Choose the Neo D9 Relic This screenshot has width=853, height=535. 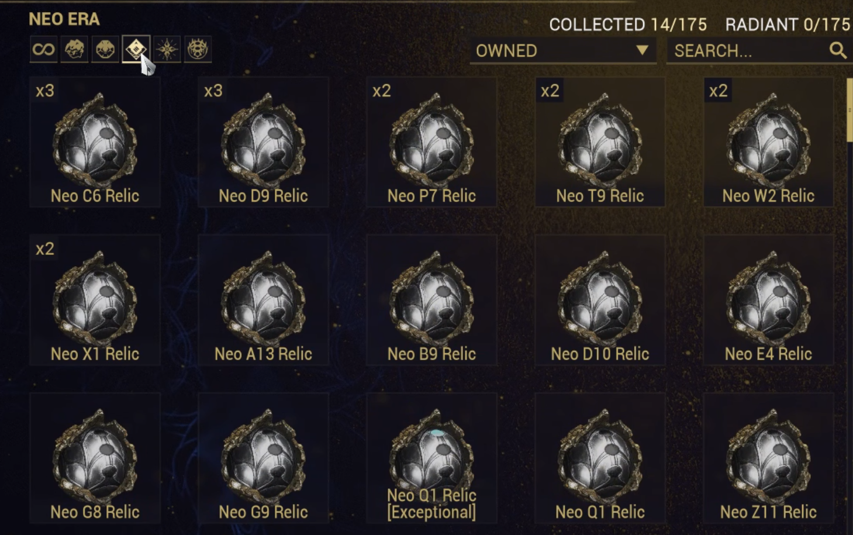pos(263,142)
